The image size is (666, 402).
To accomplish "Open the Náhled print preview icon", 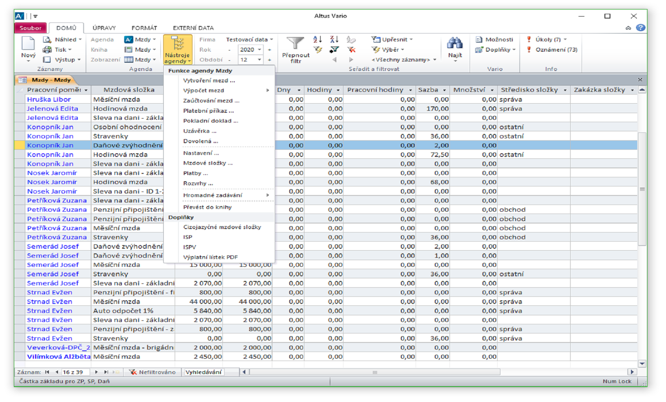I will (x=47, y=39).
